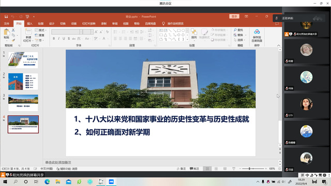Click the Sign in (登录) button
The image size is (331, 186).
(234, 17)
